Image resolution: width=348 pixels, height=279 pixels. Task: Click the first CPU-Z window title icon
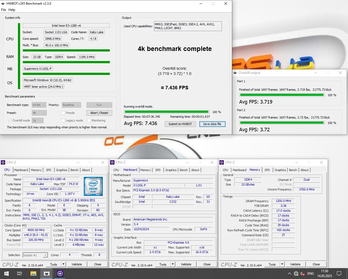pos(3,162)
